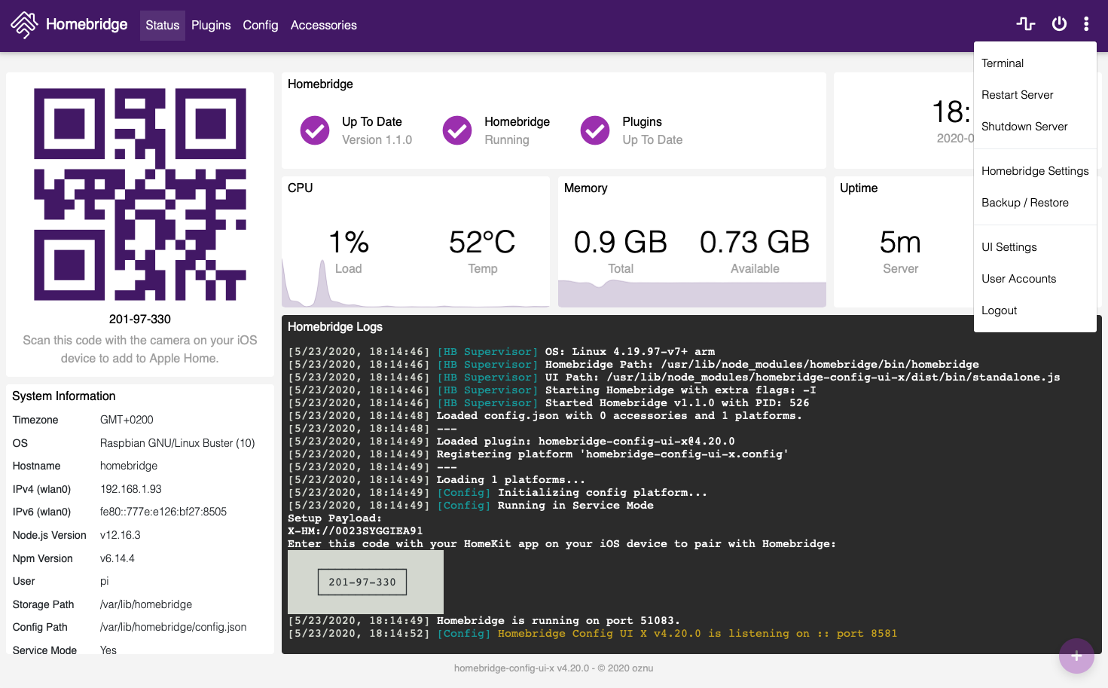
Task: Click the OS value Raspbian GNU/Linux Buster
Action: click(x=178, y=443)
